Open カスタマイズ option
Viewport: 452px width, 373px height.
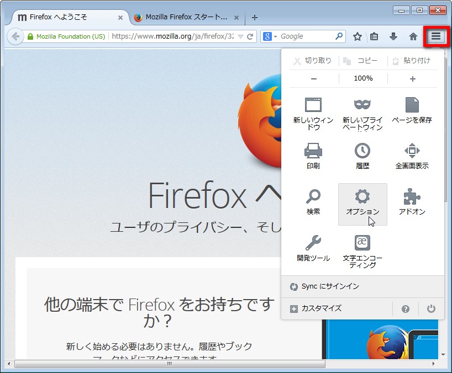click(x=337, y=309)
